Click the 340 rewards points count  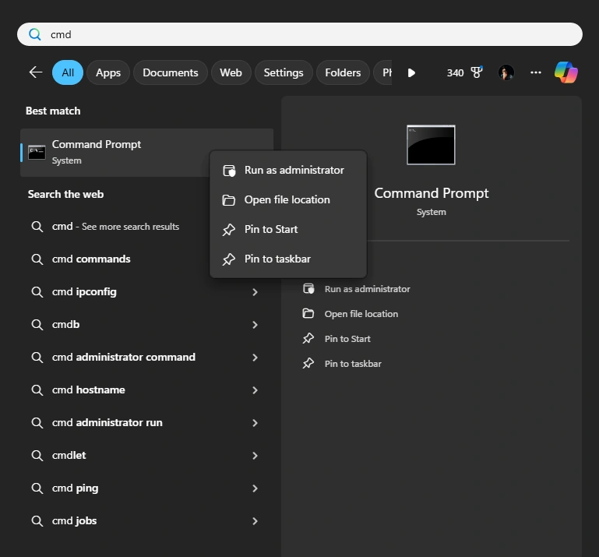(455, 72)
